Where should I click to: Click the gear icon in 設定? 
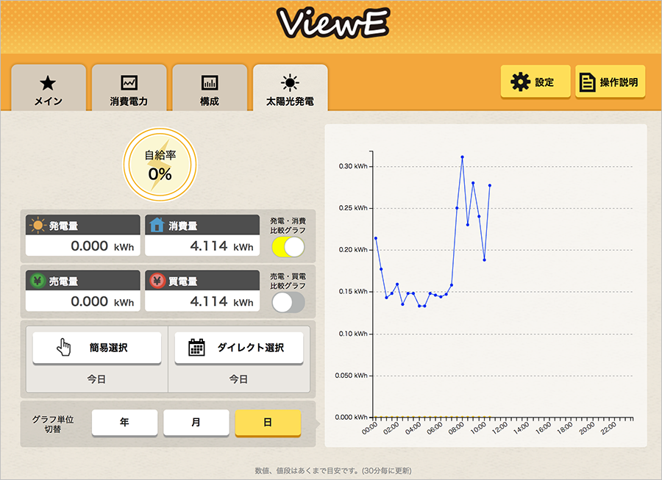(x=520, y=82)
